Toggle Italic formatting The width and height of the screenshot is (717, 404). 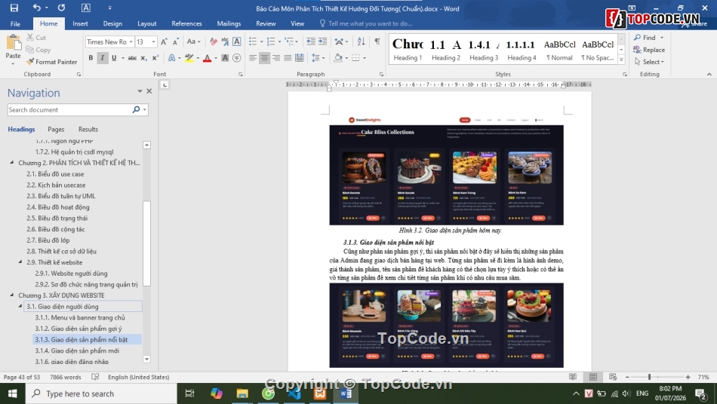pos(103,58)
